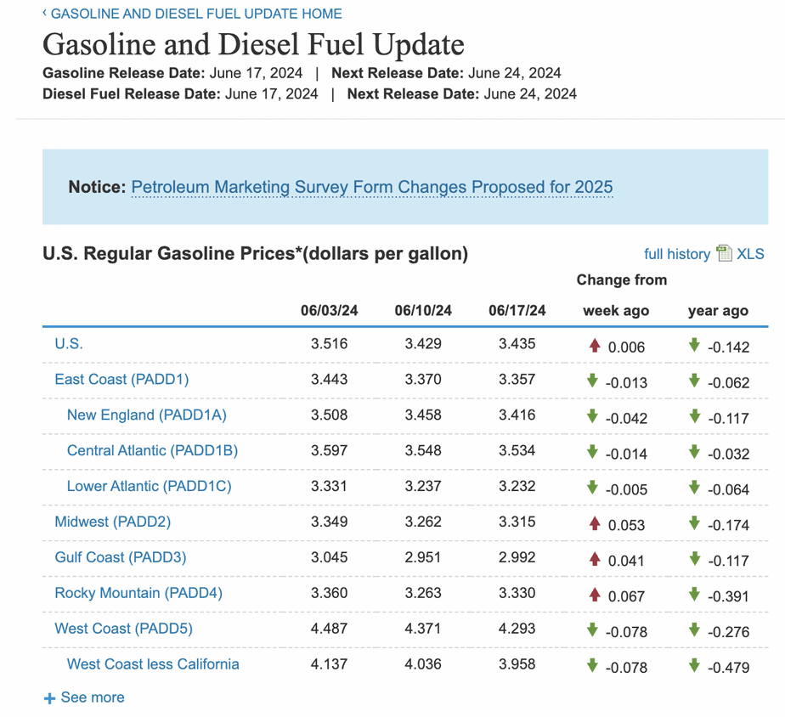Download the XLS file link
Screen dimensions: 785x717
[750, 254]
